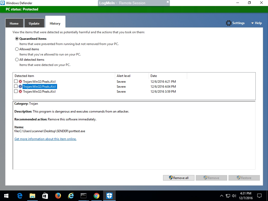
Task: Launch Internet Explorer from taskbar
Action: pos(71,196)
